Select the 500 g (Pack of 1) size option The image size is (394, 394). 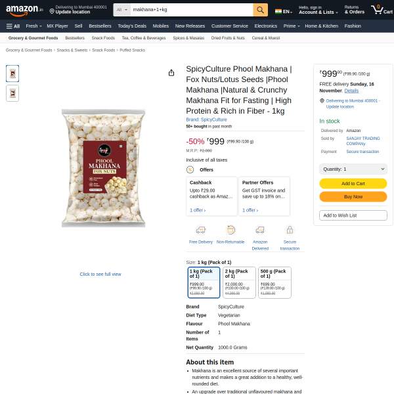[274, 282]
